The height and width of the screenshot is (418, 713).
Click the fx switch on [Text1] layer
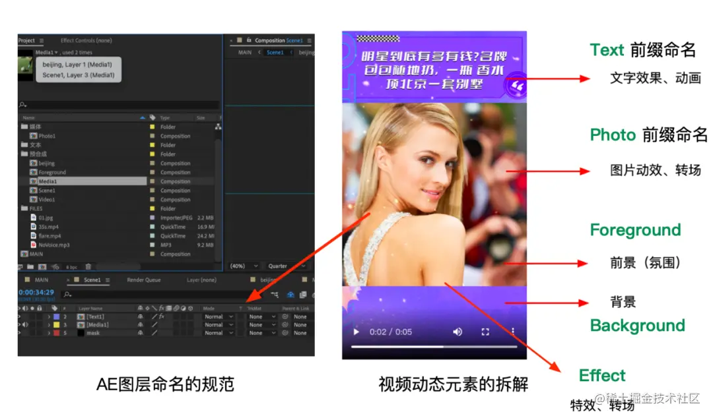[x=162, y=316]
